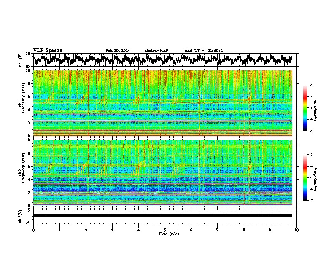
Task: Click the '-7' label on ch.1 color scale
Action: 311,131
